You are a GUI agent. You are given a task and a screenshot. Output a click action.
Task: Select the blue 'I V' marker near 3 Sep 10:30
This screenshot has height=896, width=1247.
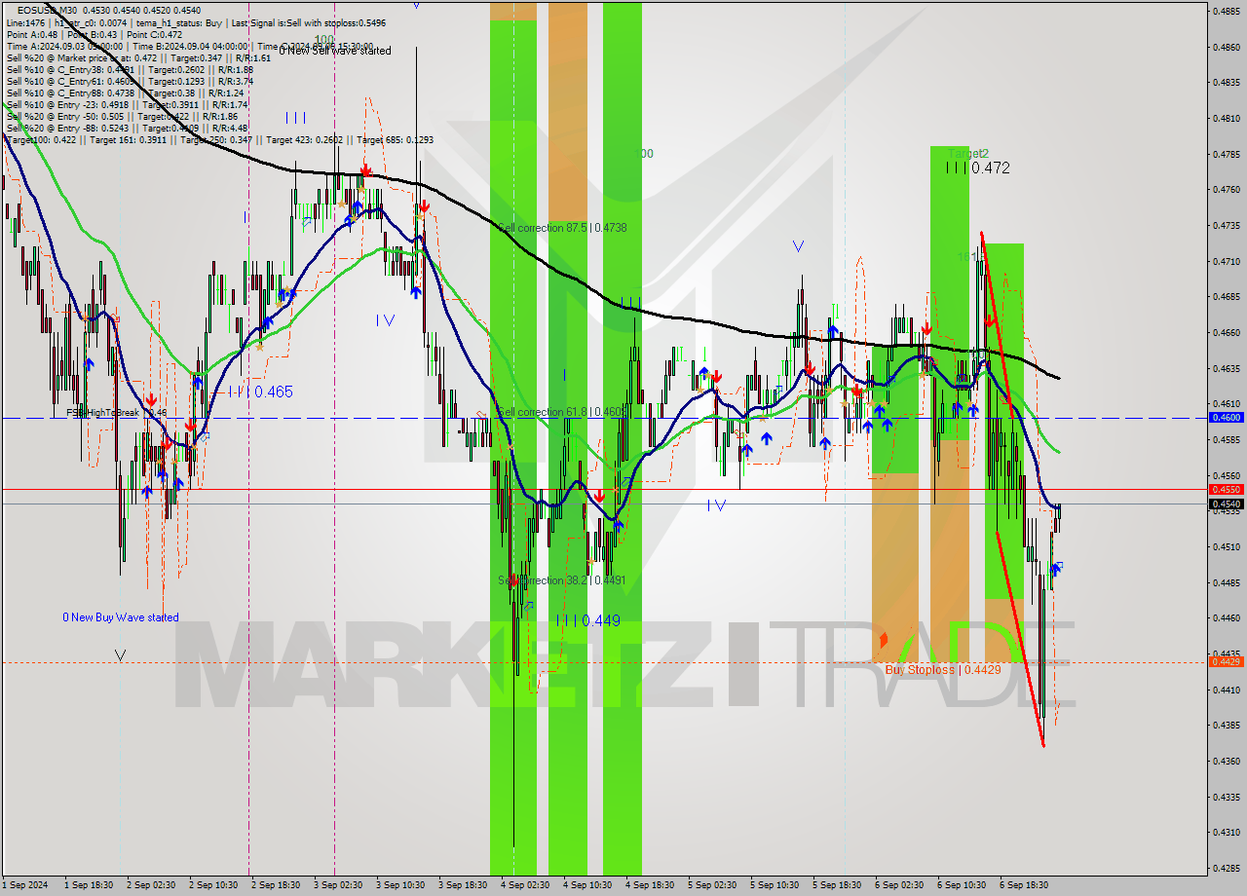coord(385,320)
